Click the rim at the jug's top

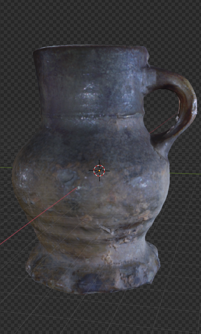click(x=90, y=48)
